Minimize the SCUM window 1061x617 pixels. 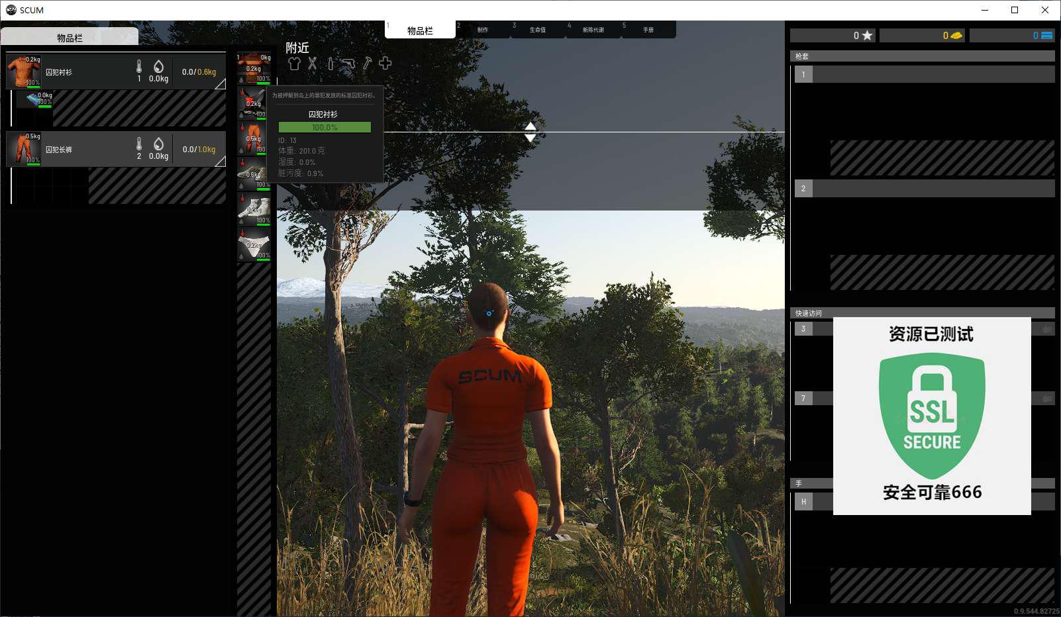click(985, 10)
